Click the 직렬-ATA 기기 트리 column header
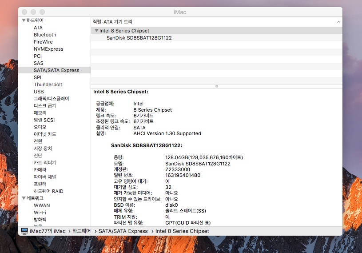This screenshot has height=253, width=362. (x=112, y=22)
